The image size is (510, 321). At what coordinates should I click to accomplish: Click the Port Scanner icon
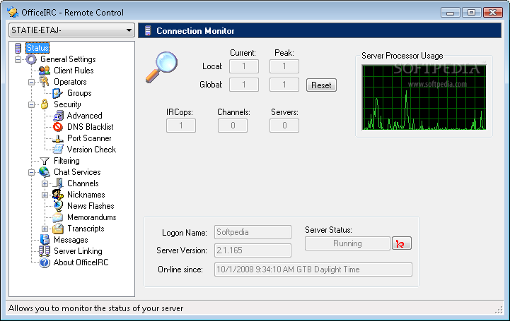(58, 138)
